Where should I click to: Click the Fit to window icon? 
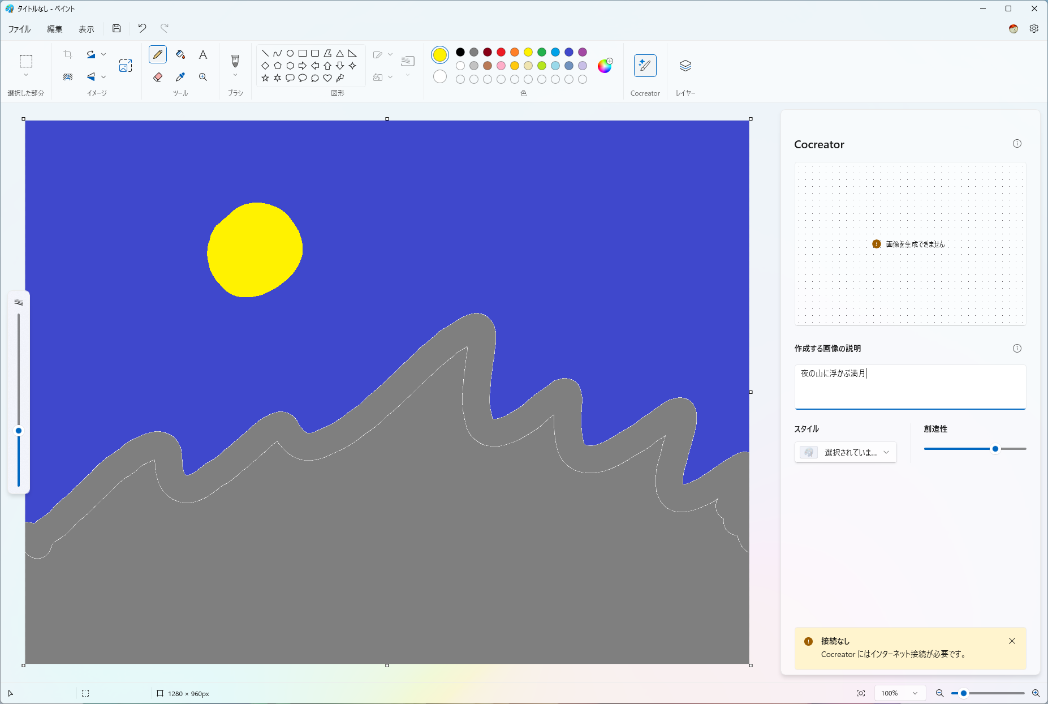pyautogui.click(x=861, y=693)
